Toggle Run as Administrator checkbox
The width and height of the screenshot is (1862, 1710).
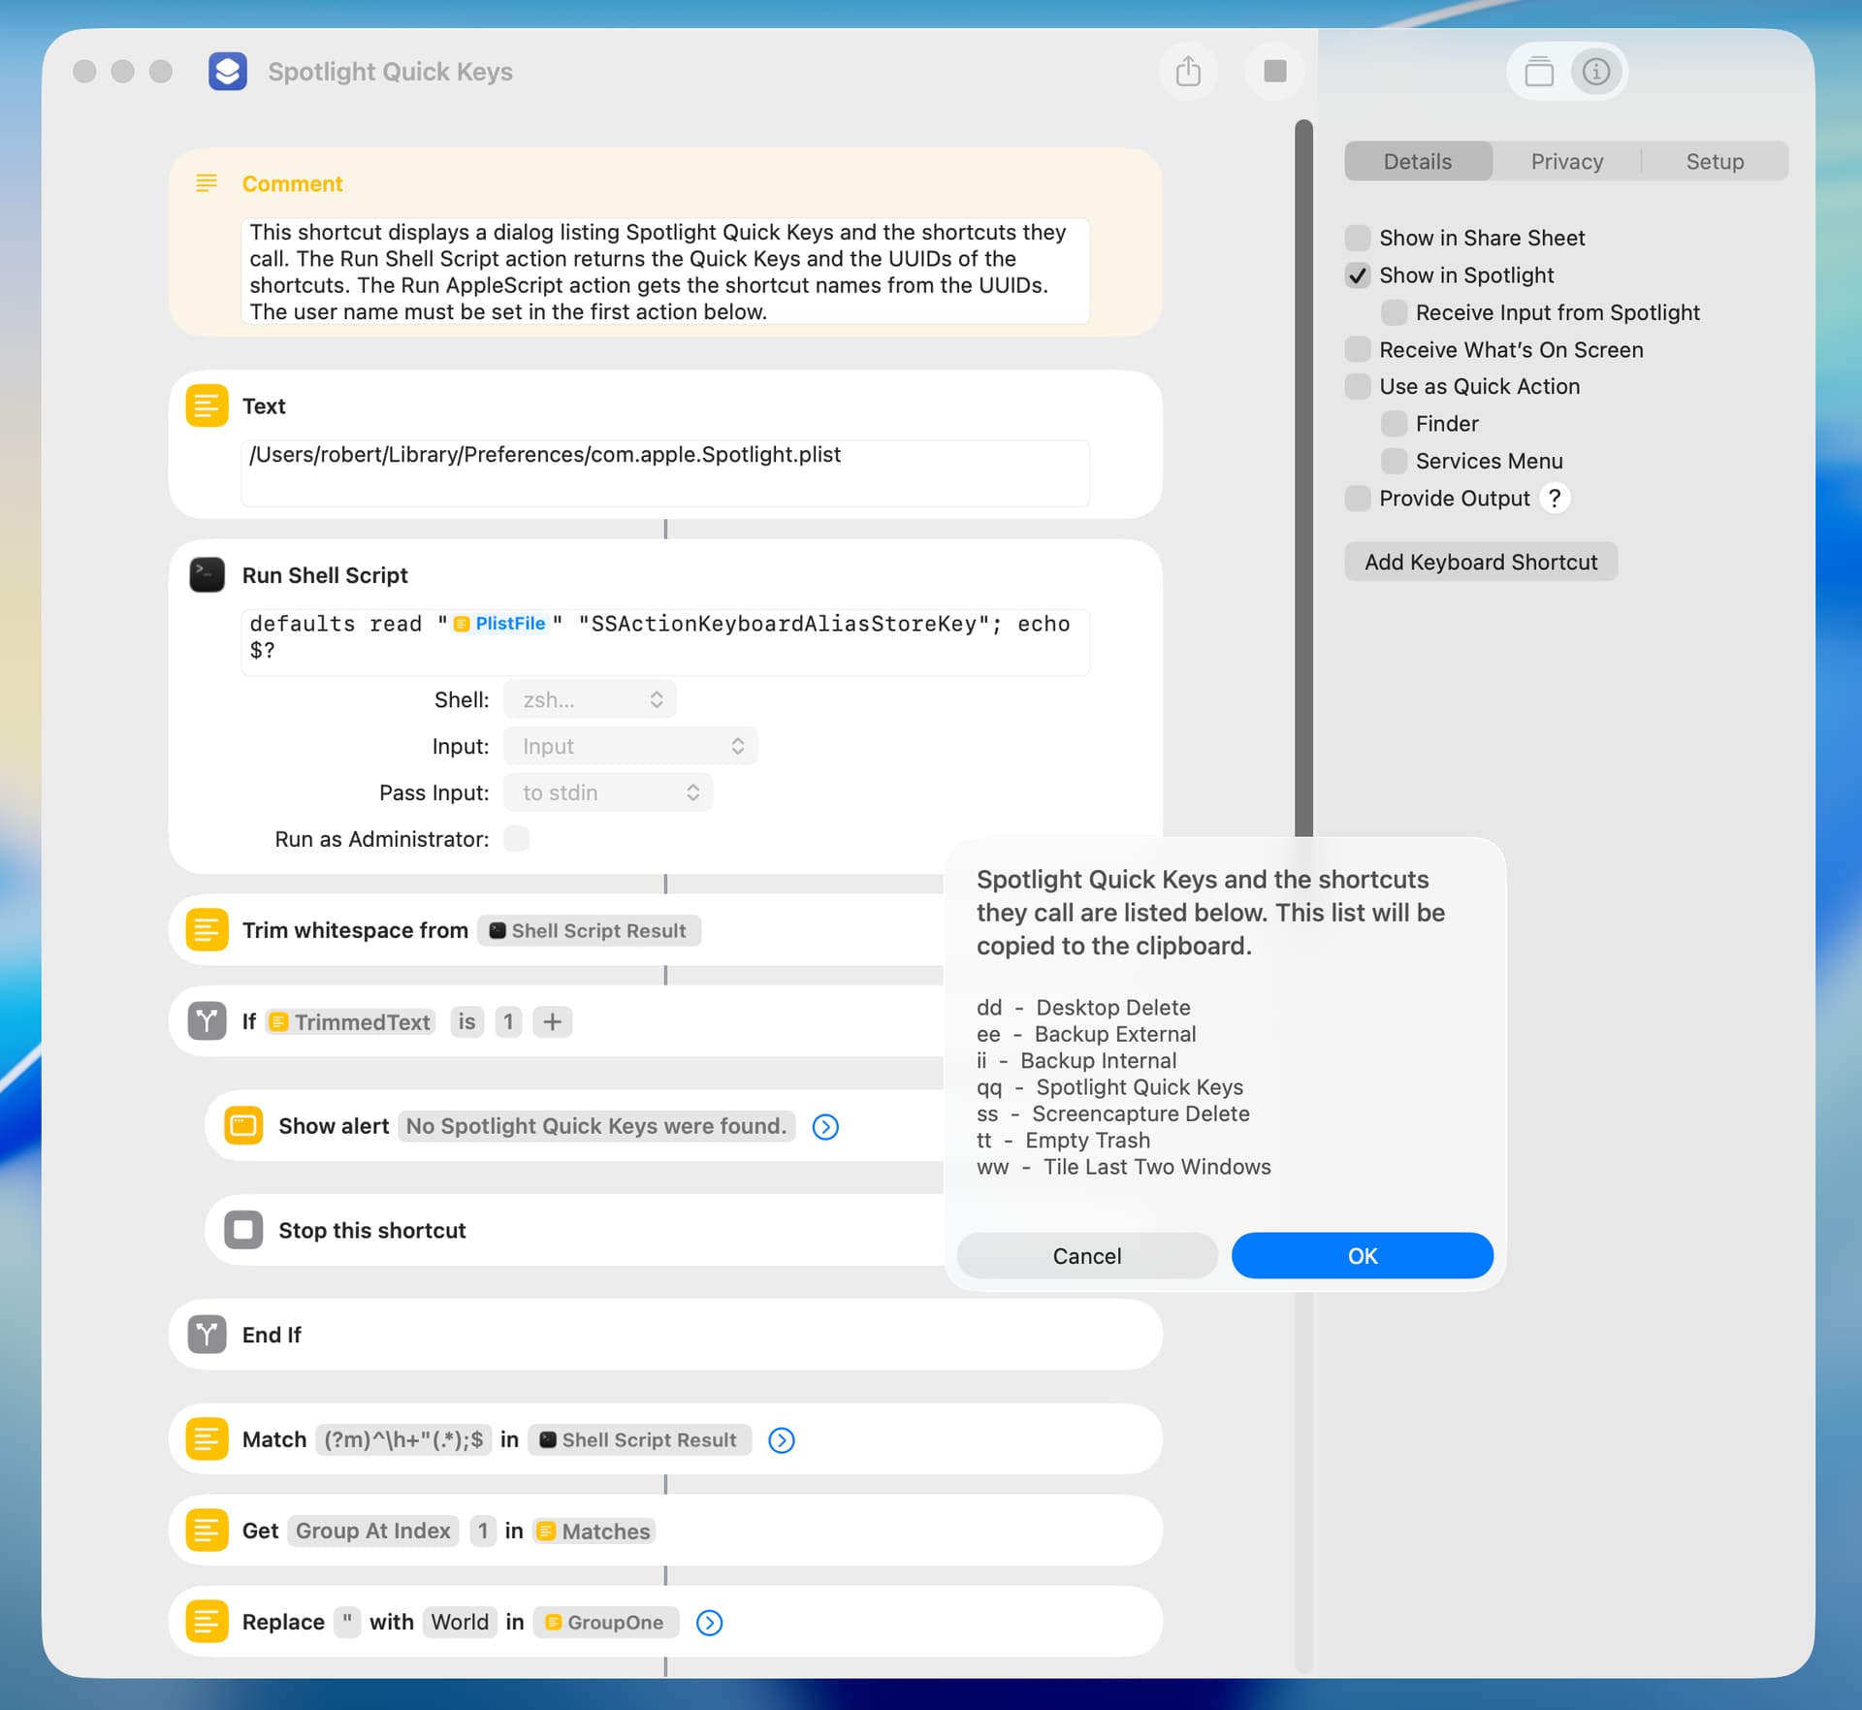pos(516,839)
